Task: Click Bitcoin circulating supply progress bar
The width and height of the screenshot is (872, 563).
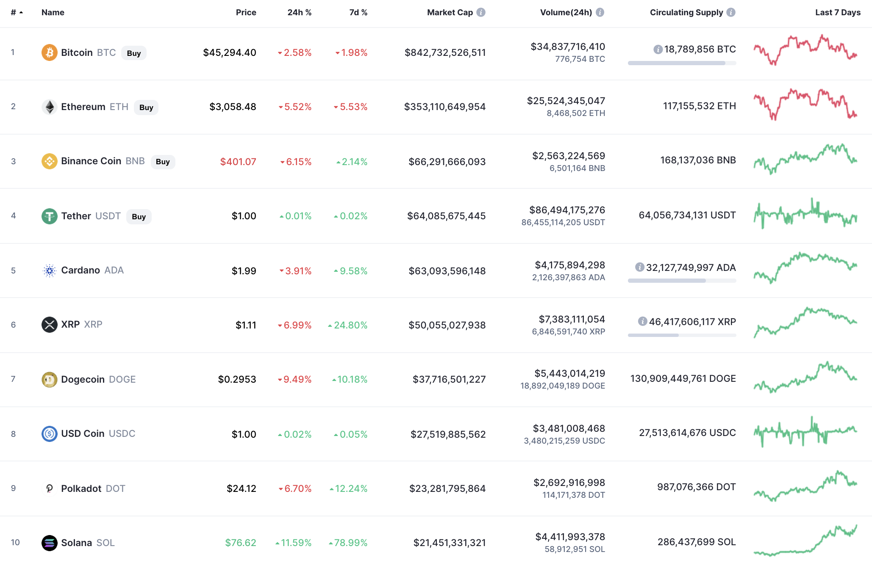Action: pyautogui.click(x=682, y=63)
